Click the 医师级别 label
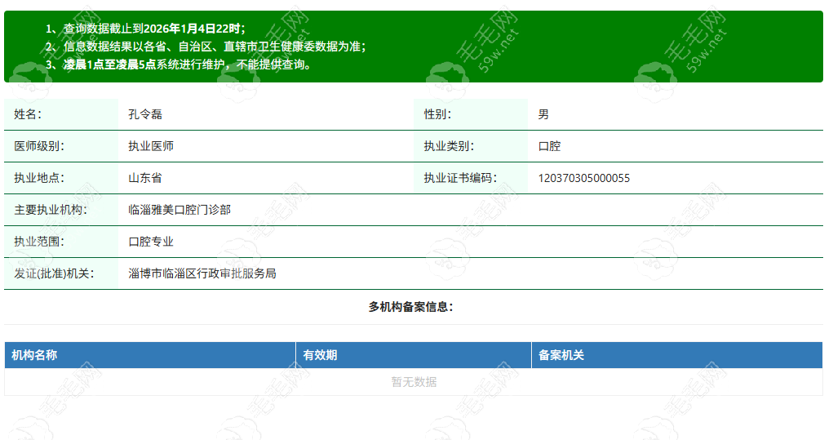Screen dimensions: 833x440 pos(39,146)
